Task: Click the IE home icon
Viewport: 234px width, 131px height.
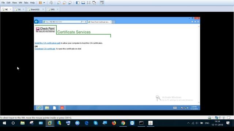Action: coord(192,22)
